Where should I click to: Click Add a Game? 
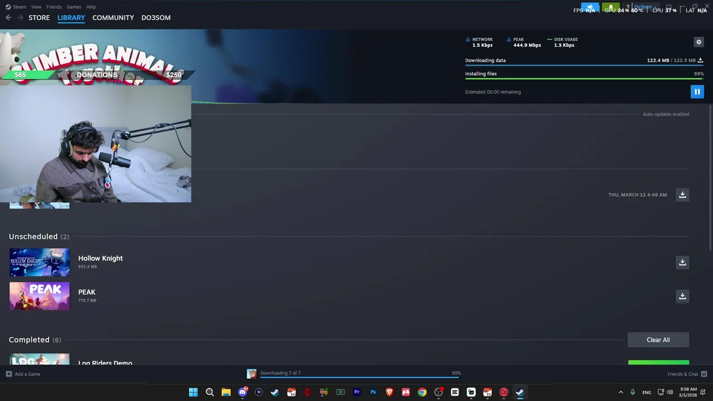(x=23, y=374)
